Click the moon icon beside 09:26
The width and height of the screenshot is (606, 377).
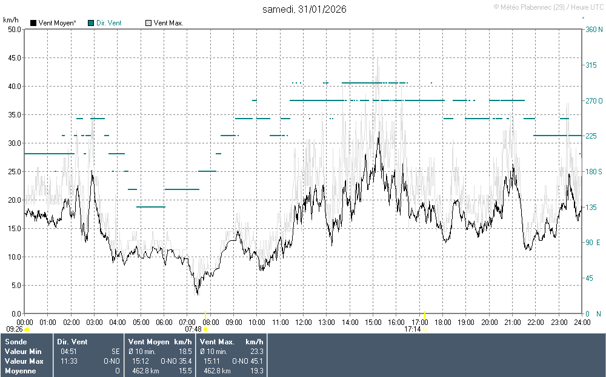[x=27, y=330]
